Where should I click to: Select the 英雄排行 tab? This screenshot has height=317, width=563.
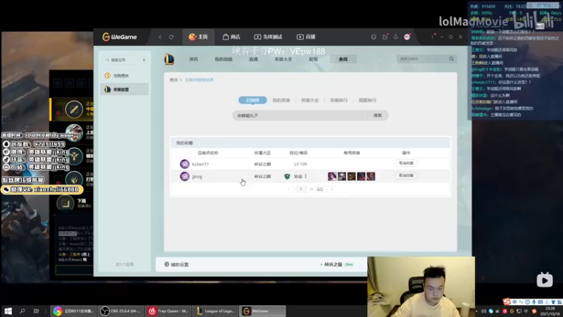tap(339, 100)
